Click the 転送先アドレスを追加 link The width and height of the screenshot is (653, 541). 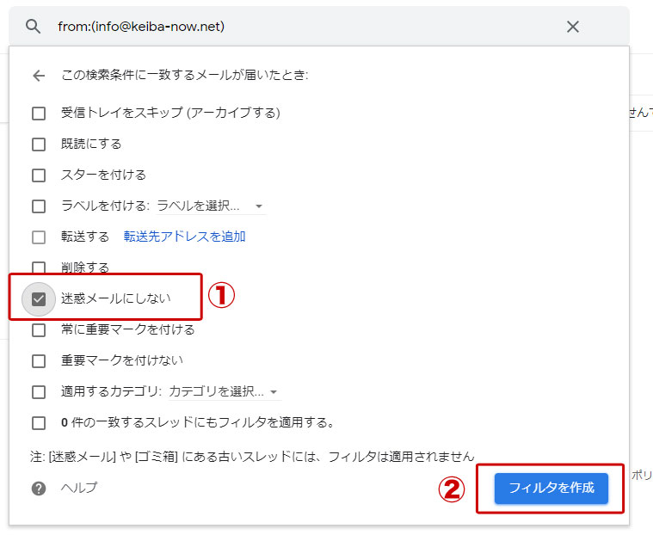pyautogui.click(x=184, y=237)
